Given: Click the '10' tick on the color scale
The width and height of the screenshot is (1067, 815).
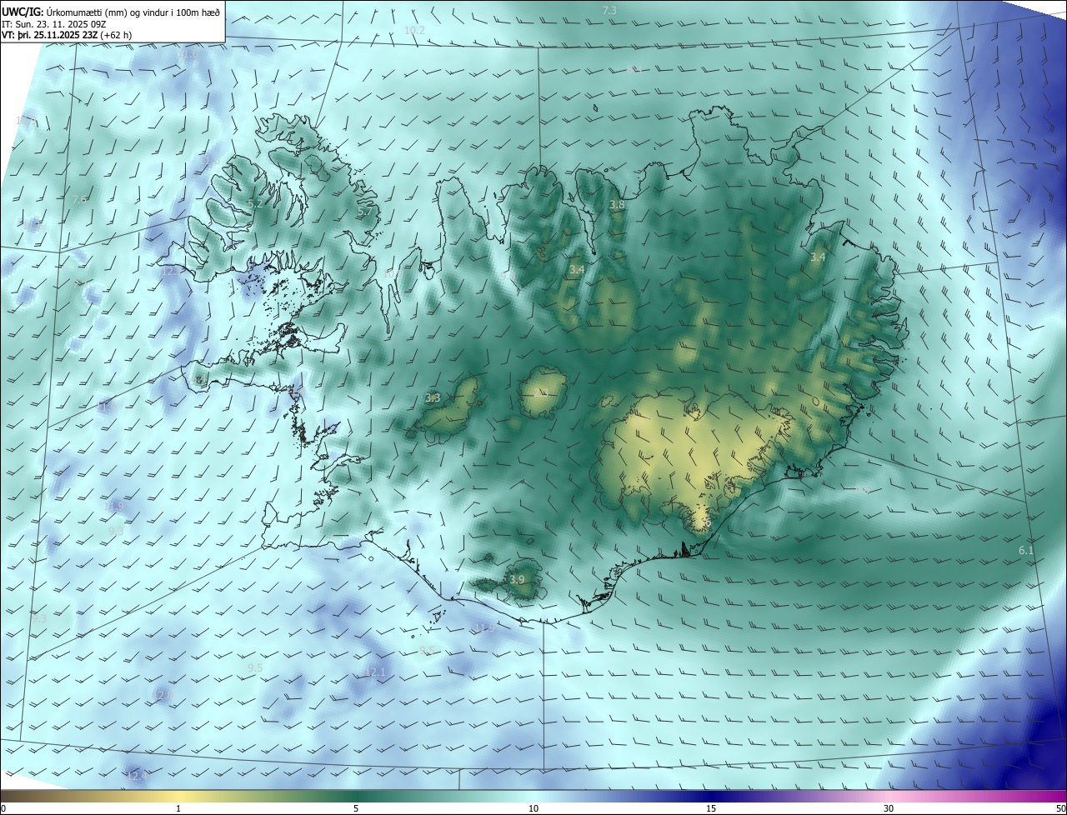Looking at the screenshot, I should [x=533, y=808].
